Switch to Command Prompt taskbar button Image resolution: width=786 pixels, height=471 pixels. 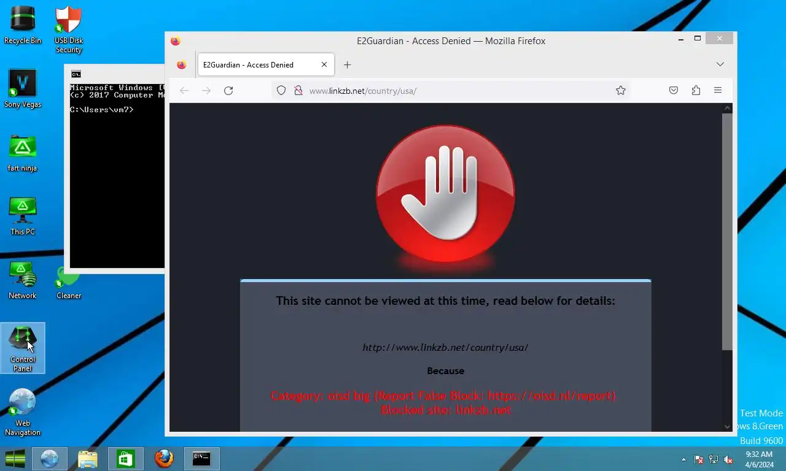[x=201, y=459]
